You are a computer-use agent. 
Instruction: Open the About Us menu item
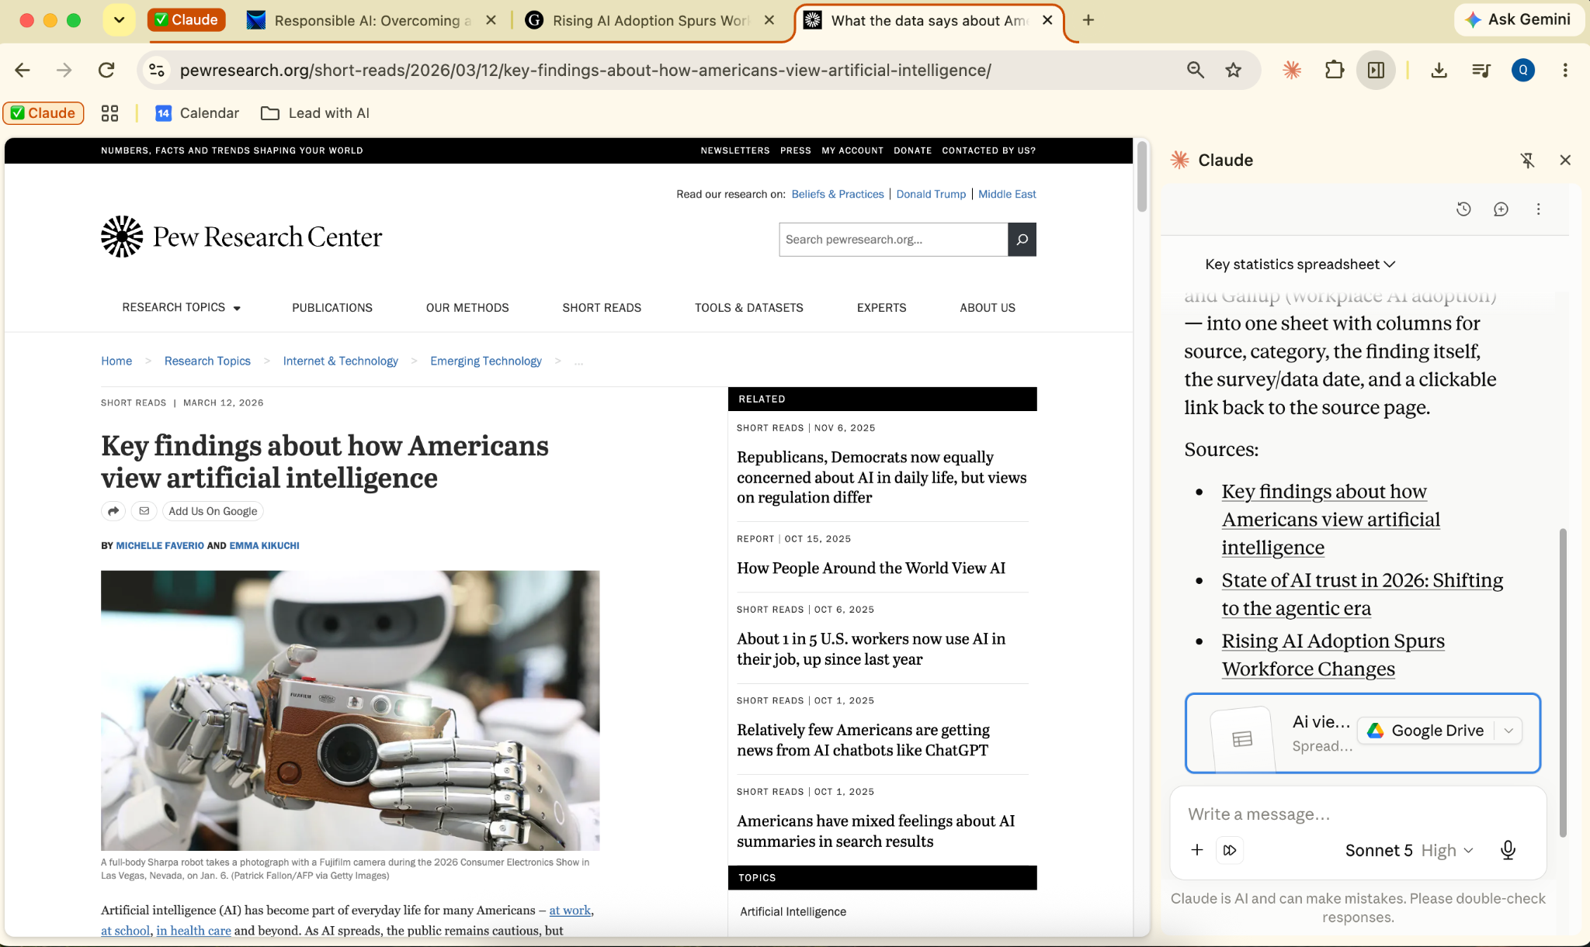(x=988, y=308)
